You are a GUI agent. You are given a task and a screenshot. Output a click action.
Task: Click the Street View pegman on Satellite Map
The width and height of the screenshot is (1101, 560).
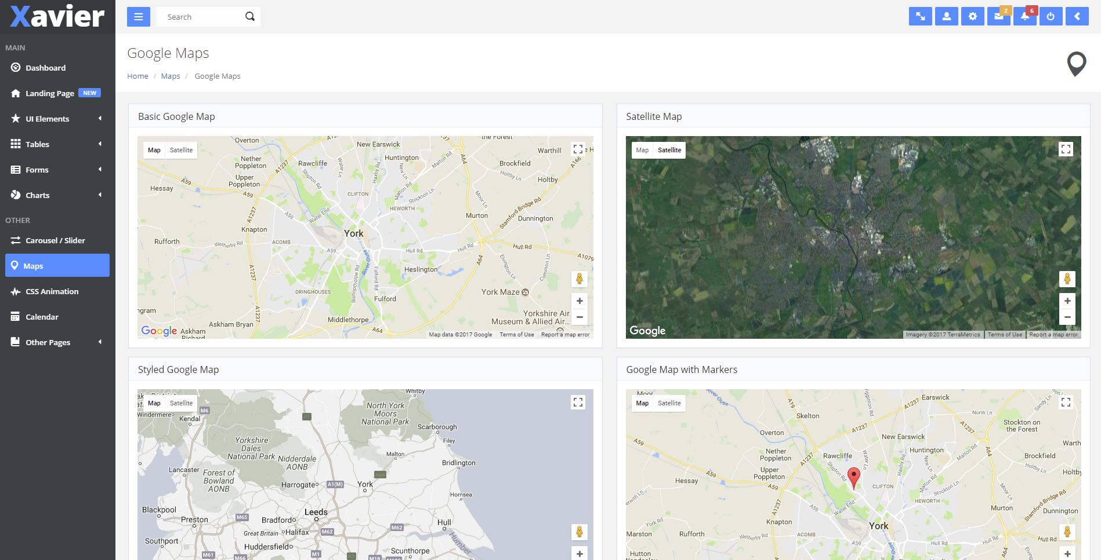point(1067,279)
